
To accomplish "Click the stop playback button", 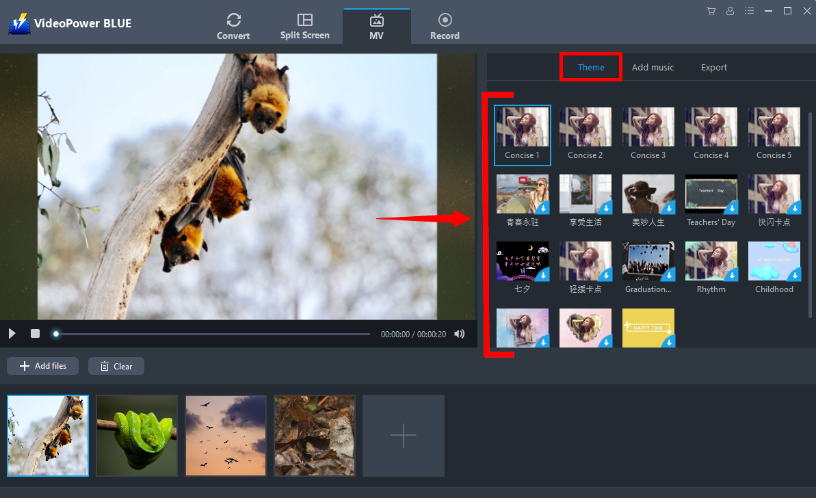I will coord(35,334).
